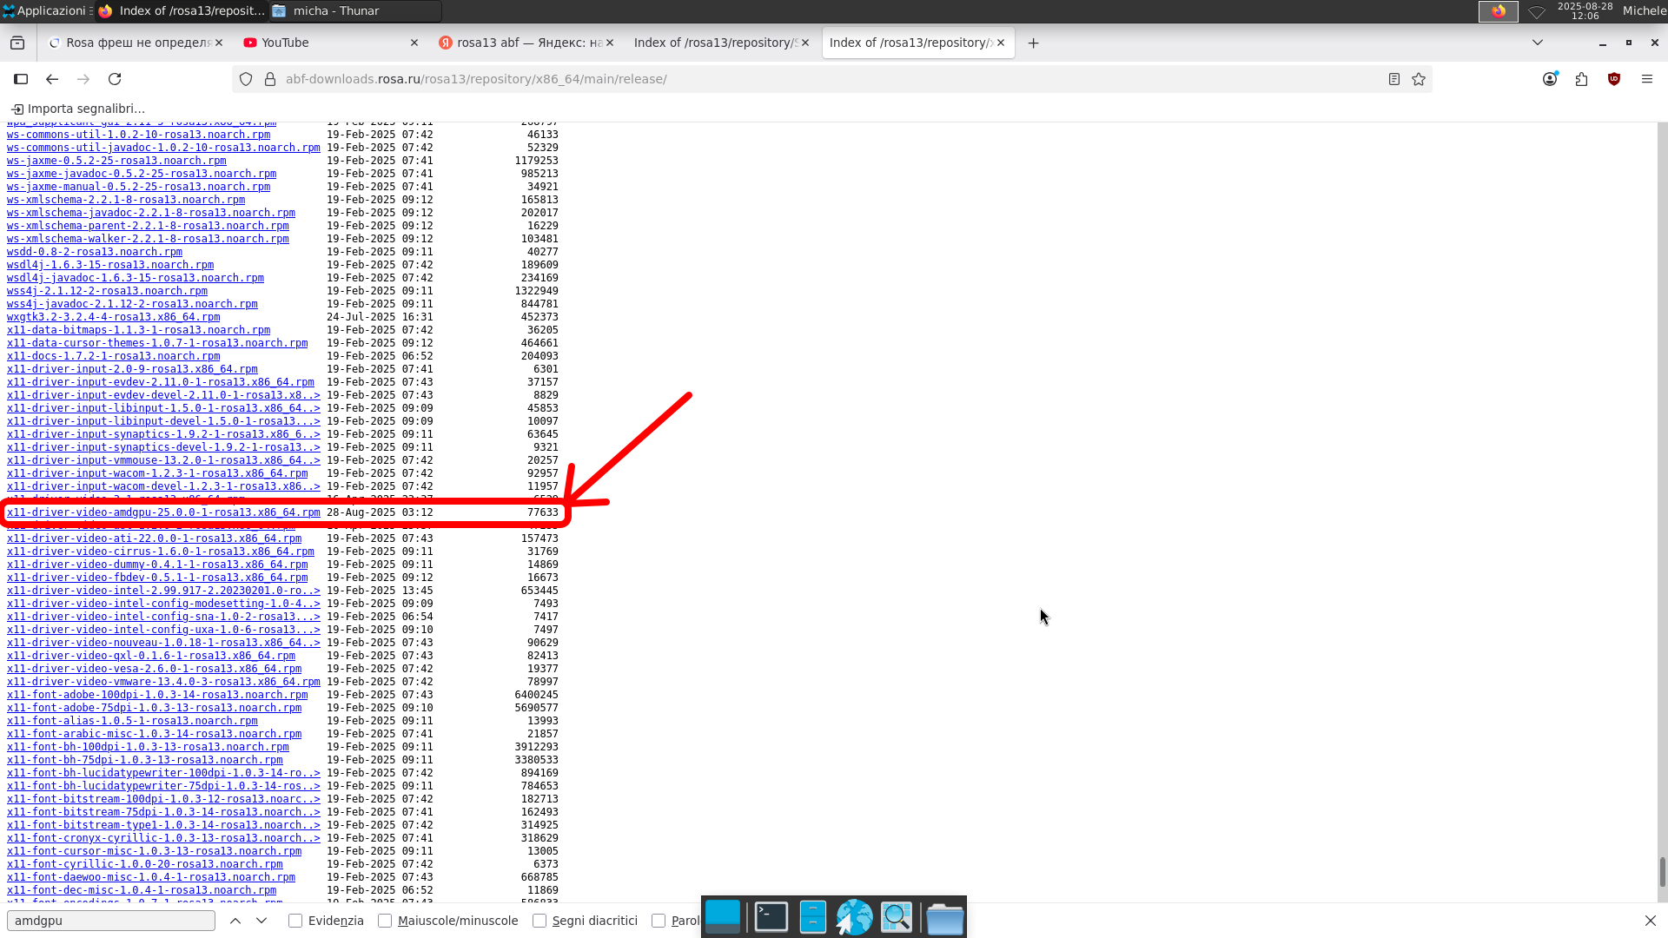Bookmark page with the star icon

[x=1419, y=79]
